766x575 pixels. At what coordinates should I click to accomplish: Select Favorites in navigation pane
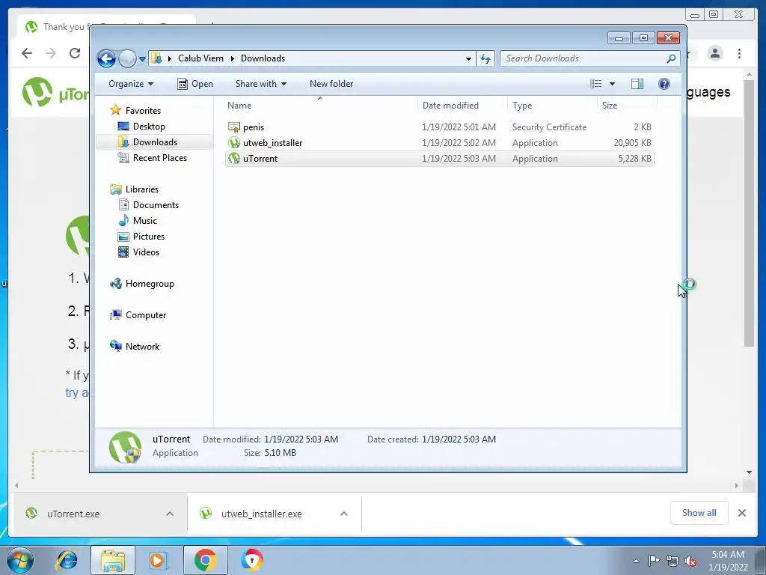143,111
